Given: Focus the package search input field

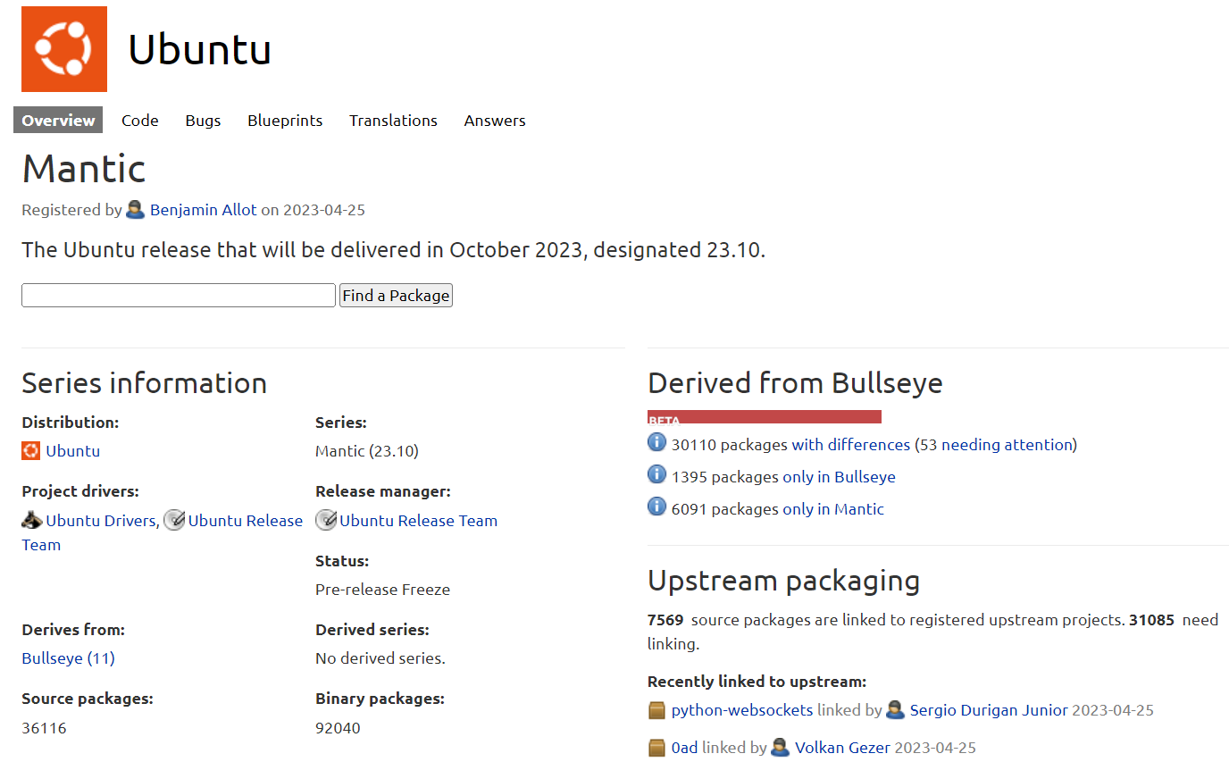Looking at the screenshot, I should [x=179, y=296].
